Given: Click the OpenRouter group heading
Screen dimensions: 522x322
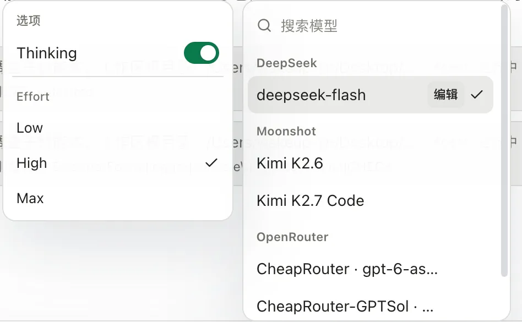Looking at the screenshot, I should coord(292,237).
